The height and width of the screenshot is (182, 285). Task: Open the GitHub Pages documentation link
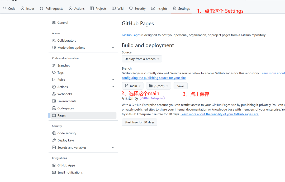click(131, 35)
